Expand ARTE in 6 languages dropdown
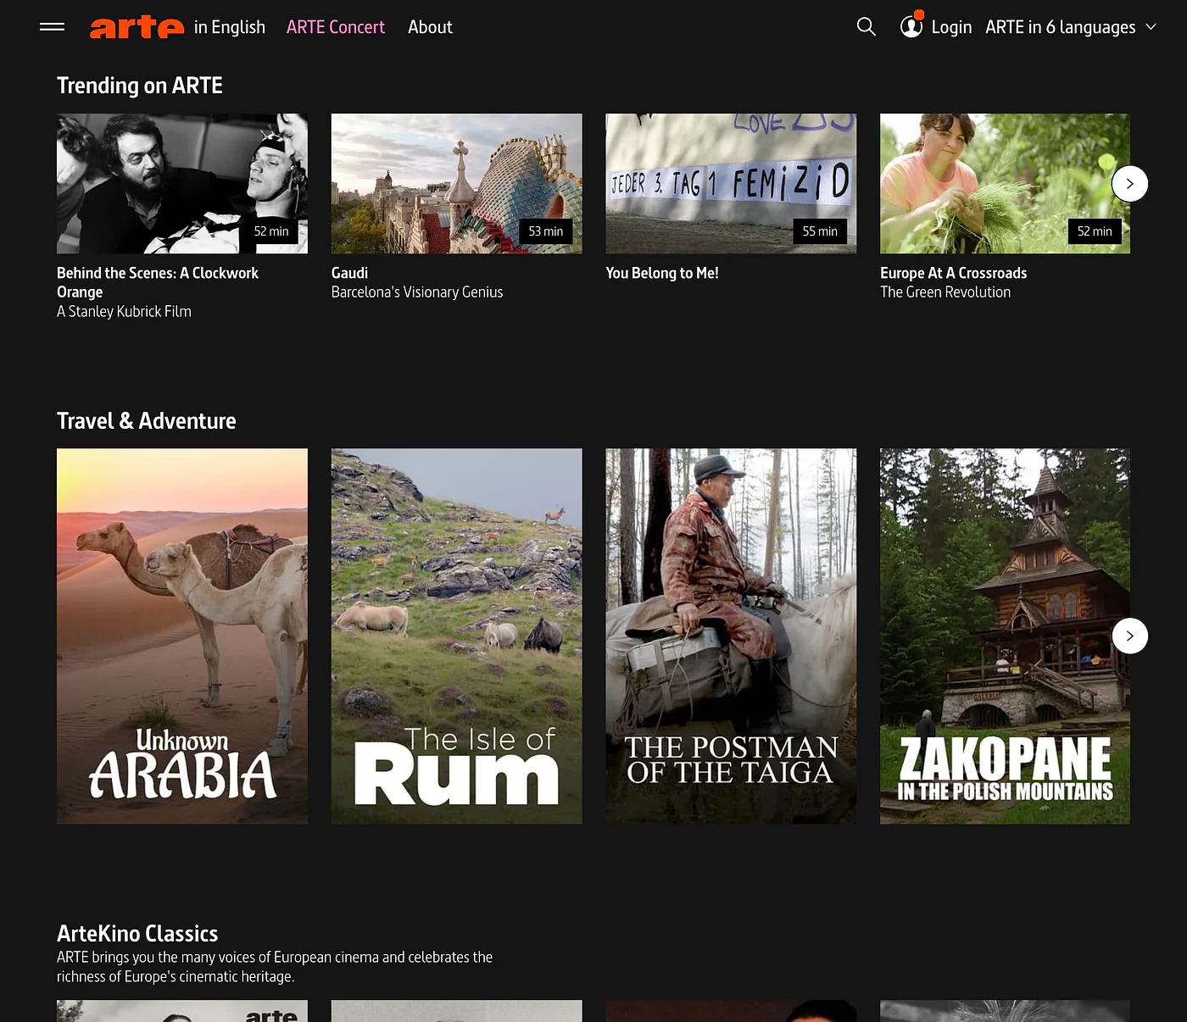The width and height of the screenshot is (1187, 1022). tap(1071, 27)
